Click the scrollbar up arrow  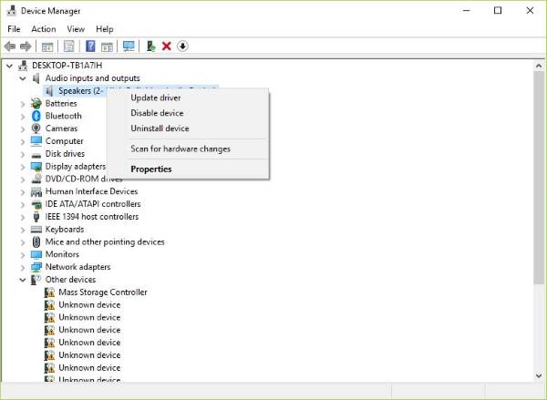[x=539, y=66]
